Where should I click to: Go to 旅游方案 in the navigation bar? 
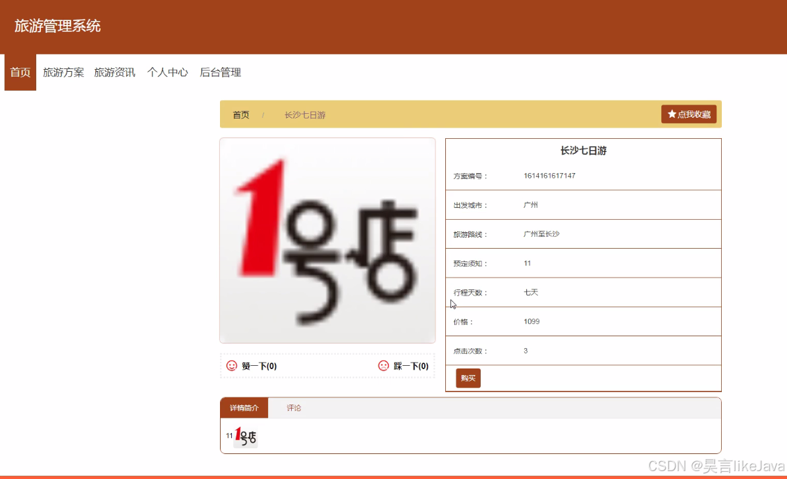click(63, 72)
